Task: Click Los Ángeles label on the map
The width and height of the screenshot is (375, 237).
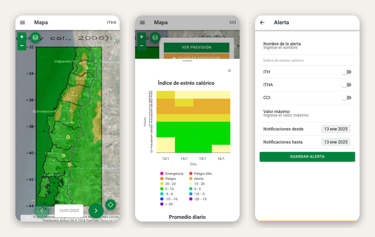Action: click(x=64, y=122)
